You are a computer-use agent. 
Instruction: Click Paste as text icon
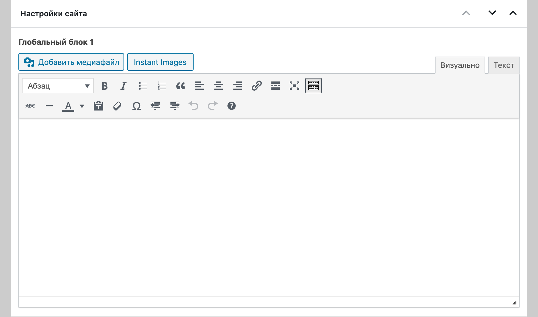click(99, 106)
